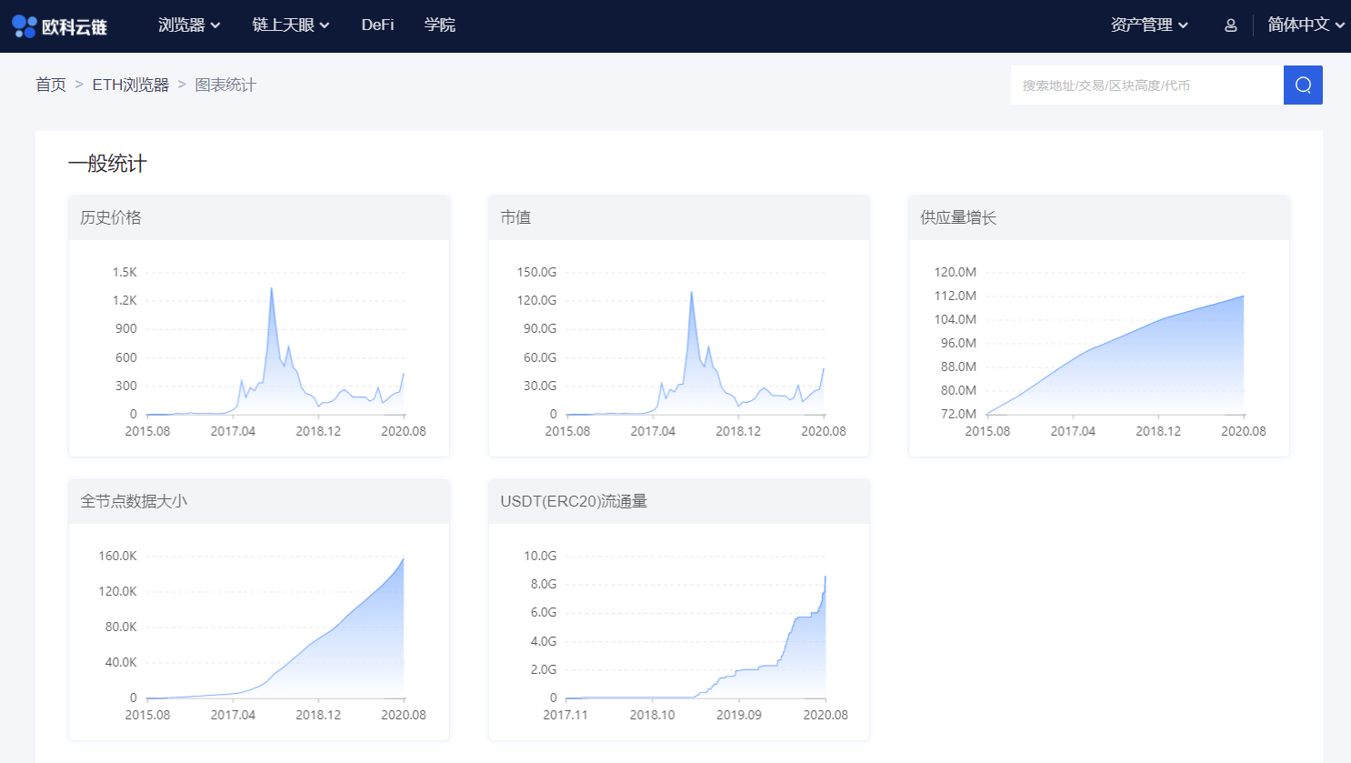Click the OKLink 欧科云链 logo icon
Image resolution: width=1351 pixels, height=763 pixels.
pos(25,25)
